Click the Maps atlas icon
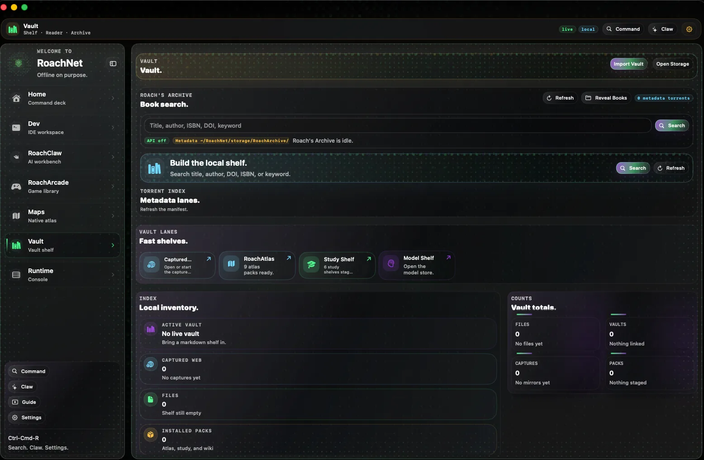Screen dimensions: 704x460 (x=16, y=216)
